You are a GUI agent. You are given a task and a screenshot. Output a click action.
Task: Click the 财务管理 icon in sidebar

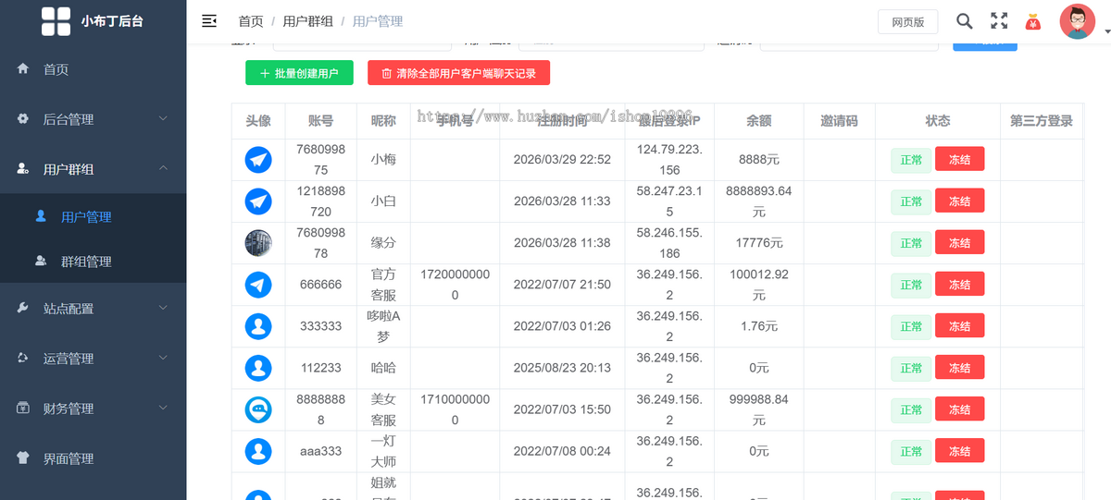pos(22,409)
